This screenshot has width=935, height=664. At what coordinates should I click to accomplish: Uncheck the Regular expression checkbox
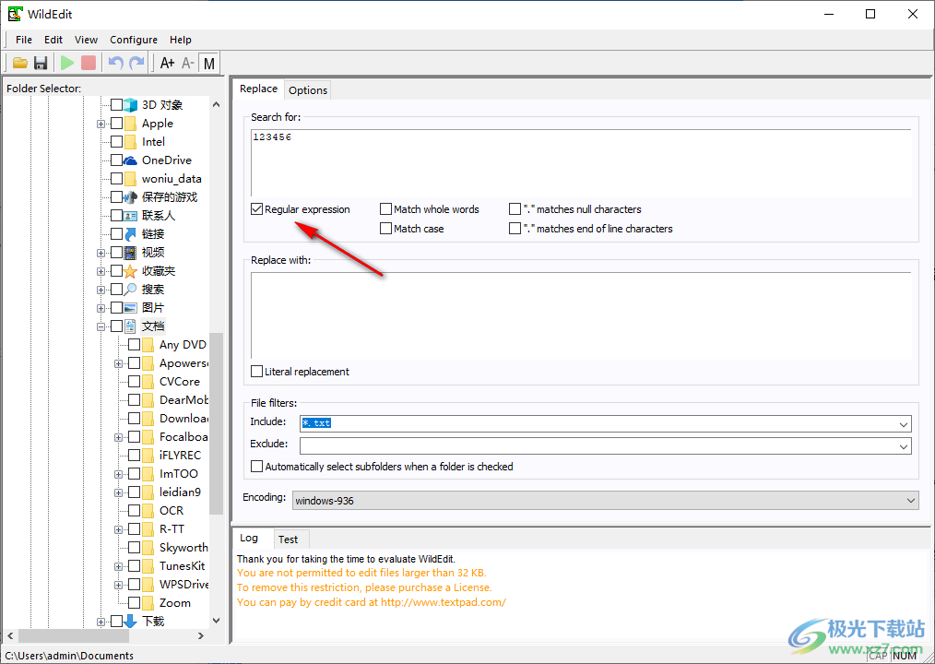(257, 209)
